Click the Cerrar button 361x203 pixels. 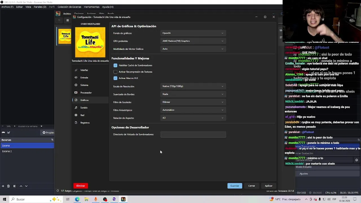click(252, 186)
